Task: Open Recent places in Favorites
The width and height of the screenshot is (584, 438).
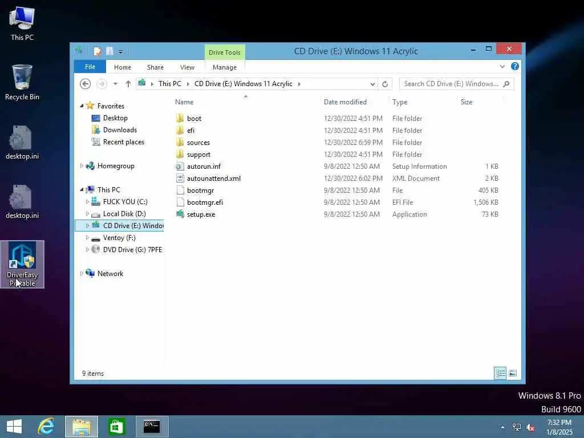Action: pyautogui.click(x=124, y=142)
